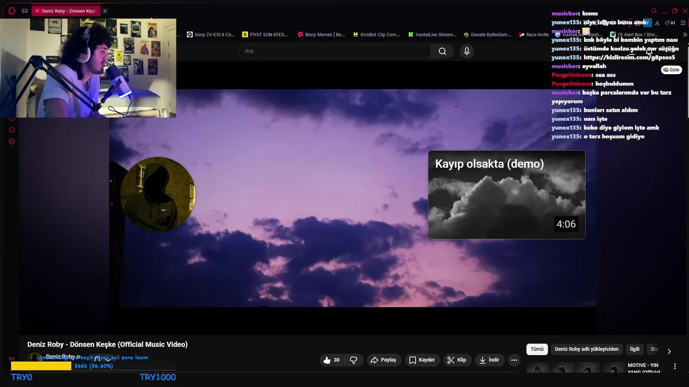Open the KickBot Clip Com bookmark
Screen dimensions: 689x387
point(376,34)
